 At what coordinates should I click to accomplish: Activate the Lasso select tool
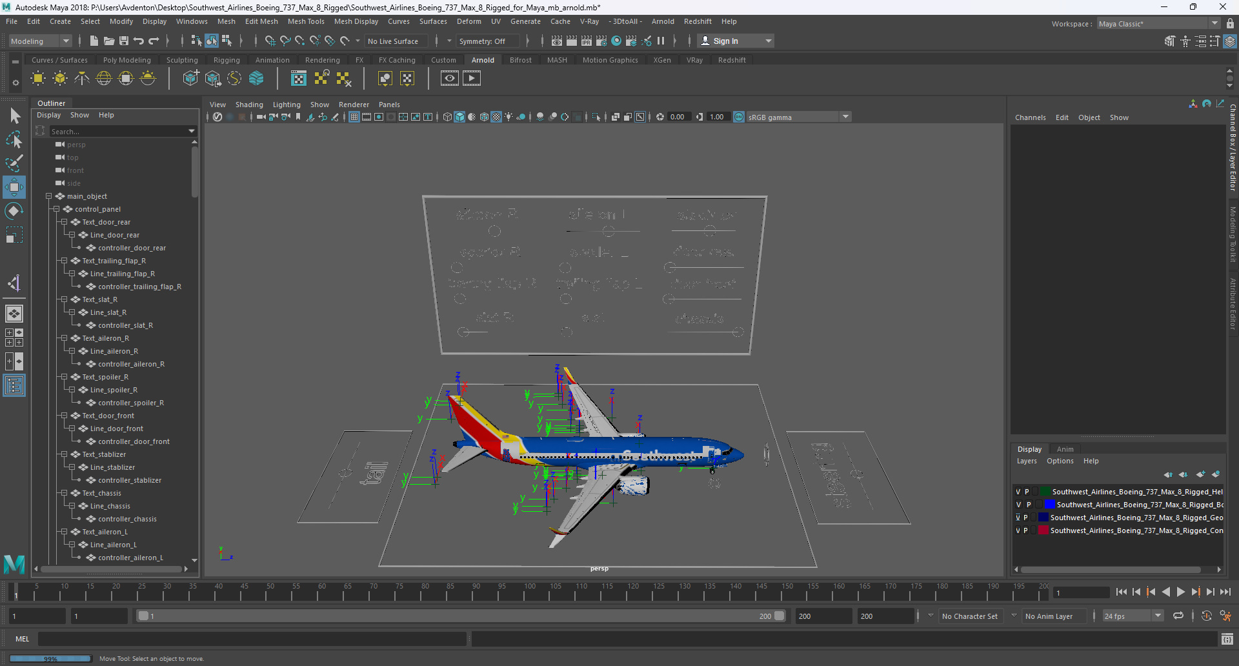(x=14, y=139)
